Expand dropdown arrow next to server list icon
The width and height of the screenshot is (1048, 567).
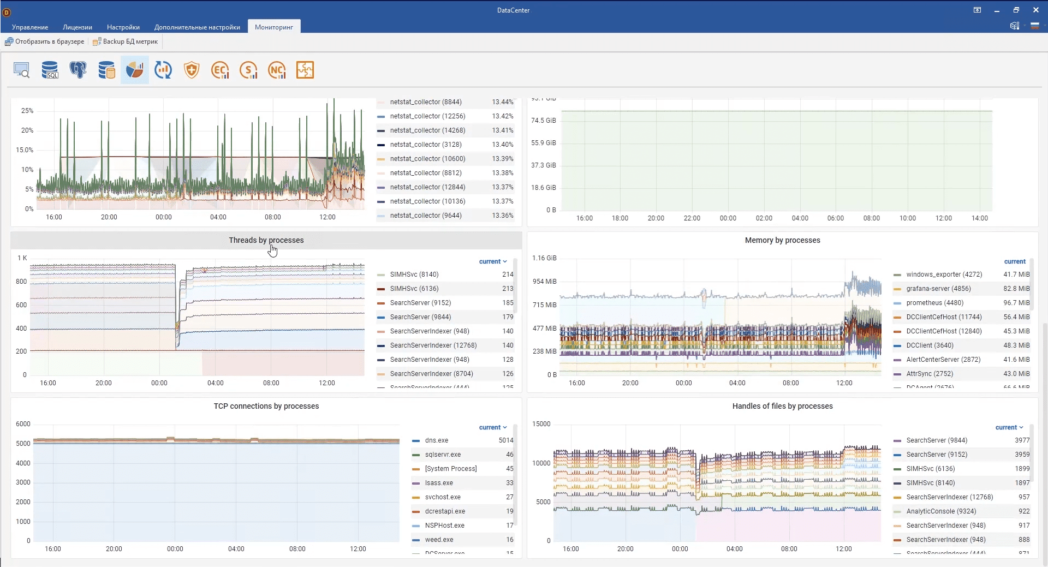[x=1024, y=26]
